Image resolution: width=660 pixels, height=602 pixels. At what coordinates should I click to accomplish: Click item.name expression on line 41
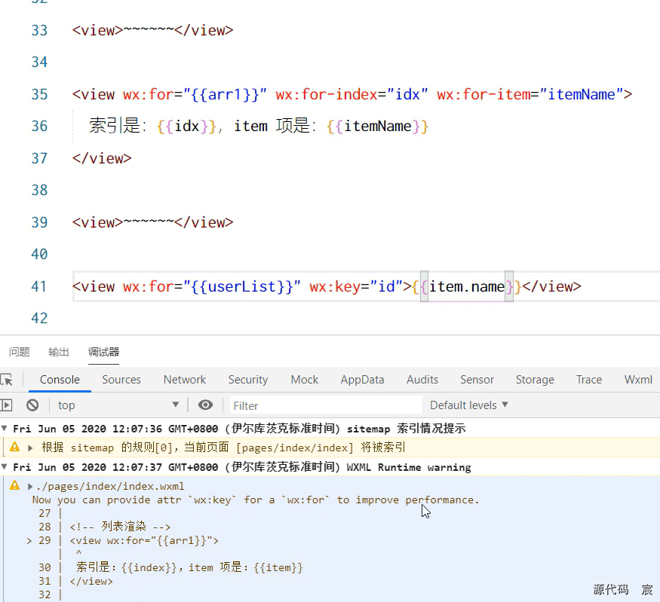pyautogui.click(x=466, y=286)
